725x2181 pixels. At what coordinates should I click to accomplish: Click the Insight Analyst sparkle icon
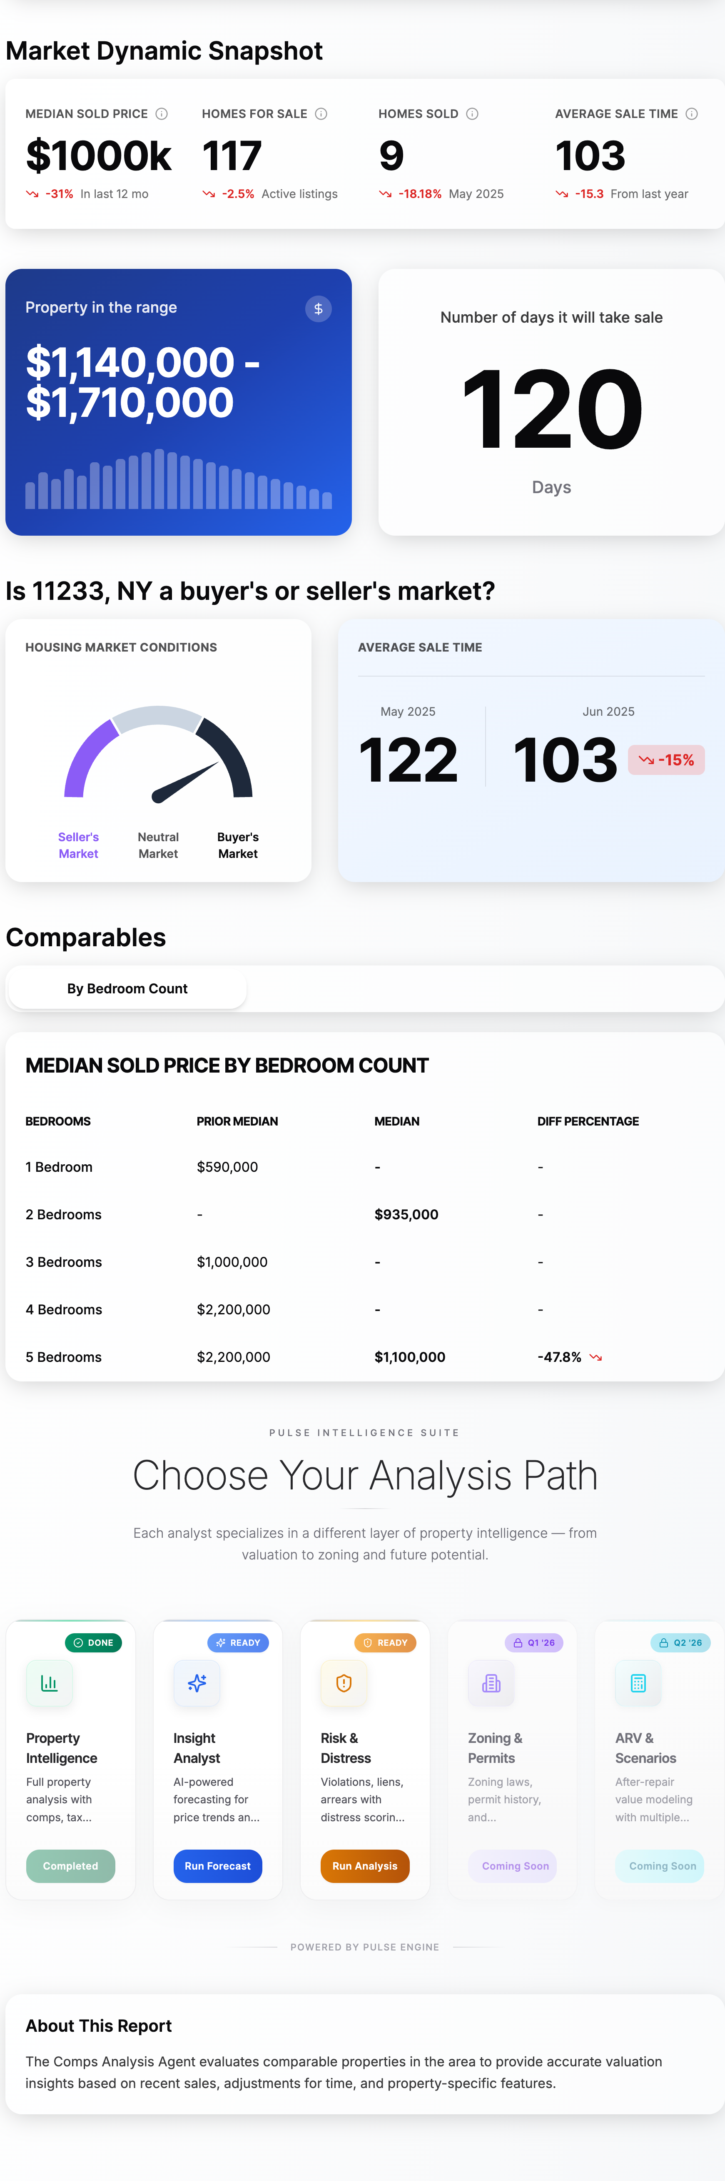pos(197,1683)
